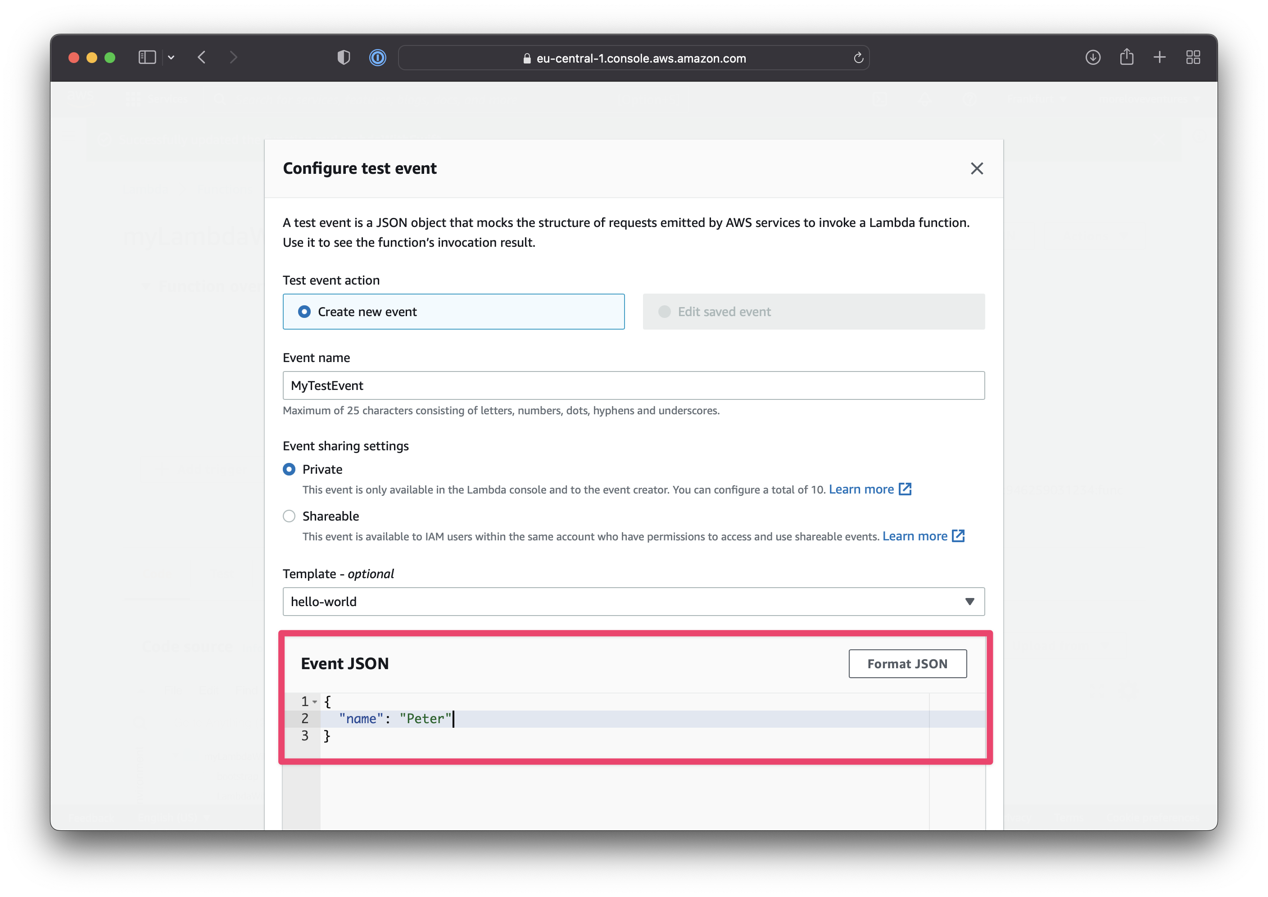
Task: Toggle the Safari sidebar
Action: pyautogui.click(x=147, y=57)
